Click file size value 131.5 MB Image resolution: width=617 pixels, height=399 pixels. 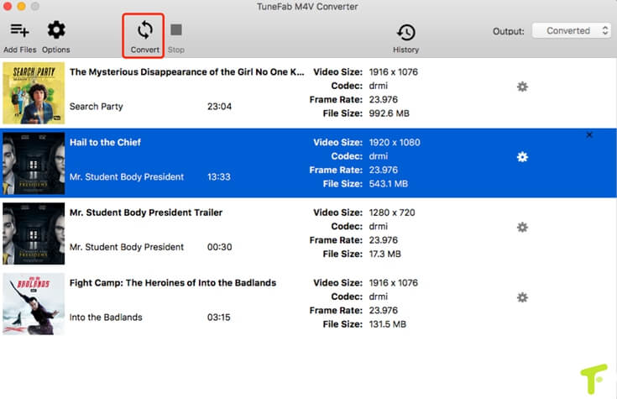click(387, 324)
